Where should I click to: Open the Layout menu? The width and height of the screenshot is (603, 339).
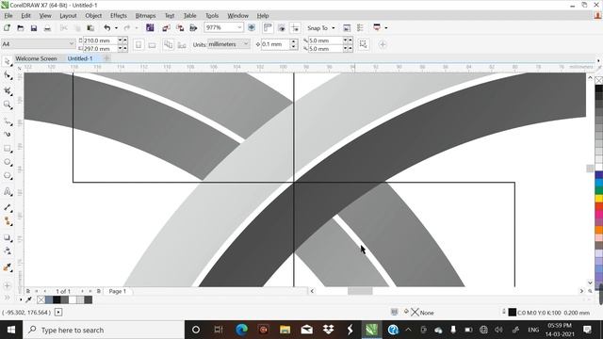pyautogui.click(x=68, y=16)
